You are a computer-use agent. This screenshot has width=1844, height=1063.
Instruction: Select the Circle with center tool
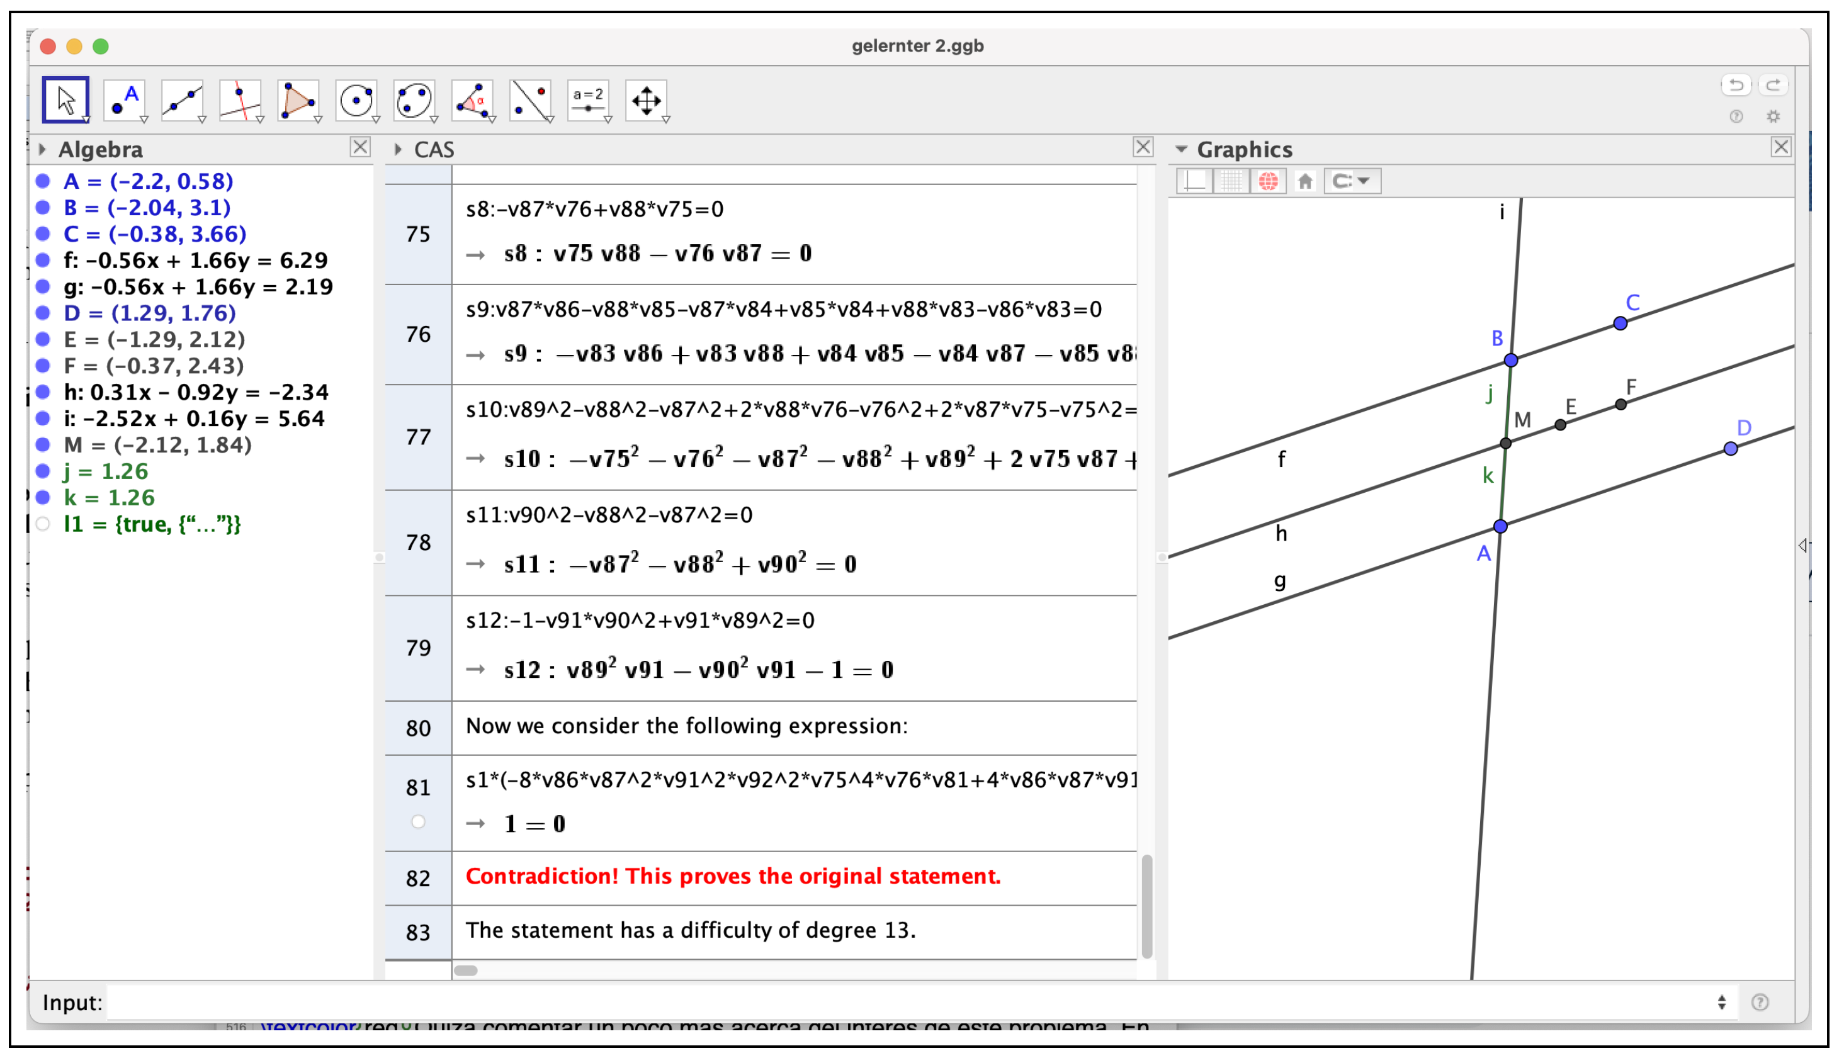click(x=356, y=100)
